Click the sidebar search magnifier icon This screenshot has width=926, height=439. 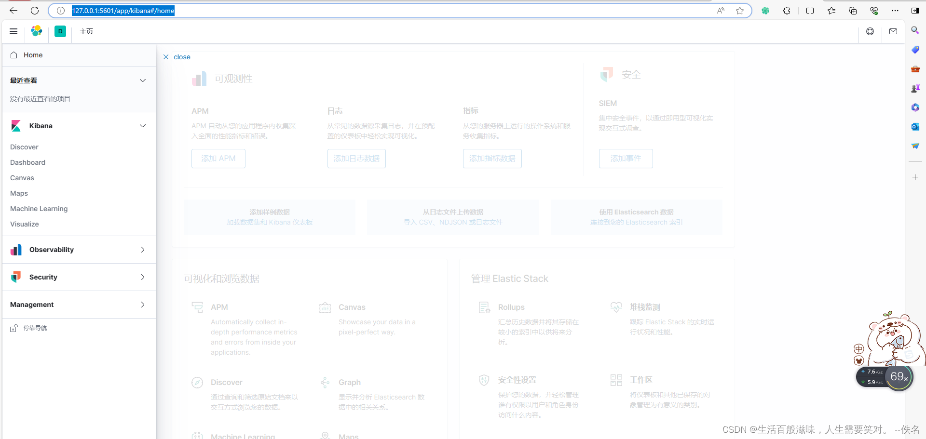point(915,30)
